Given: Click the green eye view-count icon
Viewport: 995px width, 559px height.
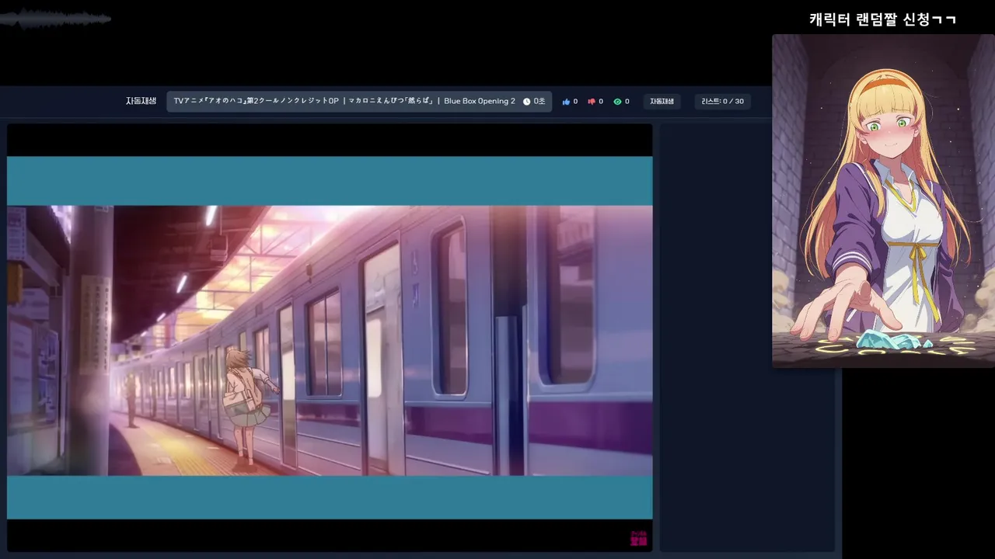Looking at the screenshot, I should [617, 102].
